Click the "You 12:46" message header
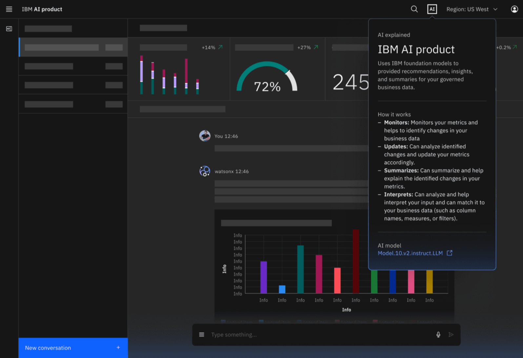Viewport: 523px width, 358px height. click(226, 136)
